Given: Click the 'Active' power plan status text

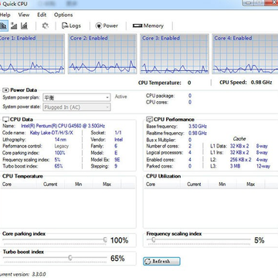Looking at the screenshot, I should [120, 97].
